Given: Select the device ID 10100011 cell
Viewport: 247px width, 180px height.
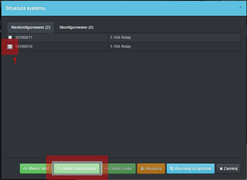Looking at the screenshot, I should tap(24, 37).
